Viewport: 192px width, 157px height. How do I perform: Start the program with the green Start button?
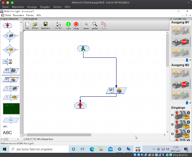click(x=68, y=26)
